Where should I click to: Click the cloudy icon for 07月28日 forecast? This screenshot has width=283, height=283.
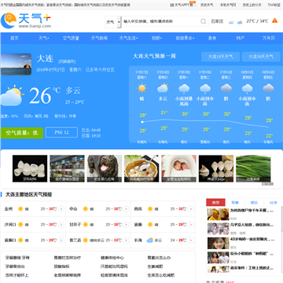point(163,88)
